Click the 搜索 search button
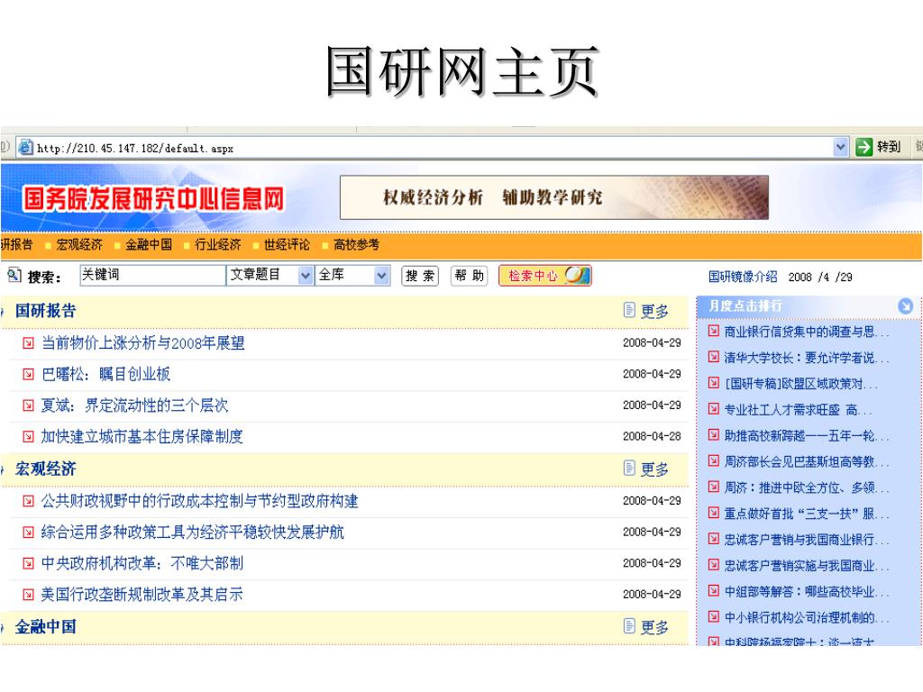The width and height of the screenshot is (923, 692). point(420,276)
